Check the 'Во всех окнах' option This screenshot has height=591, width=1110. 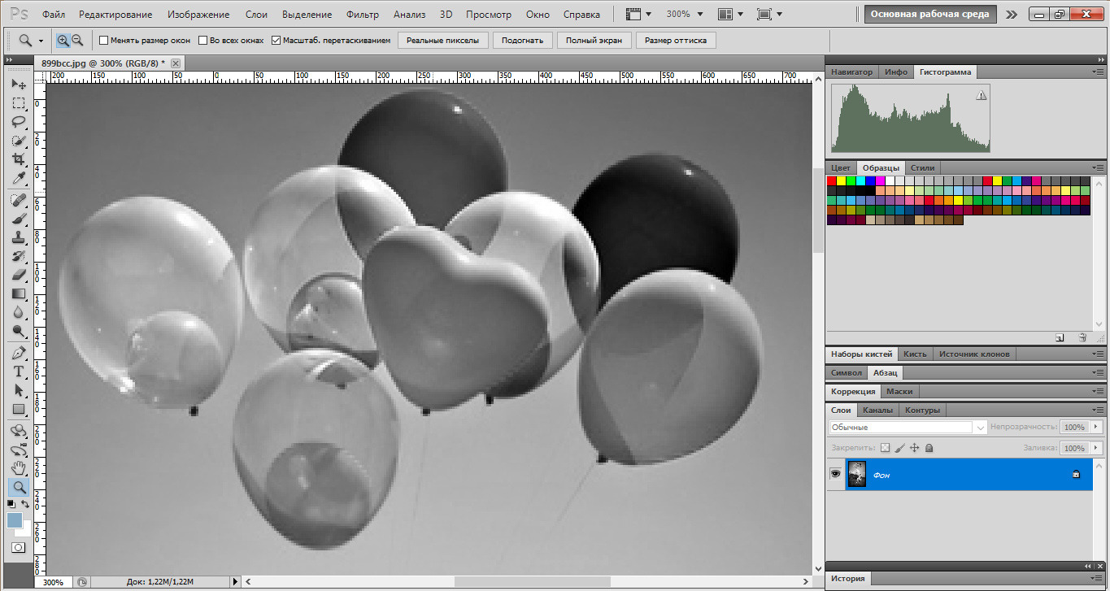coord(203,41)
